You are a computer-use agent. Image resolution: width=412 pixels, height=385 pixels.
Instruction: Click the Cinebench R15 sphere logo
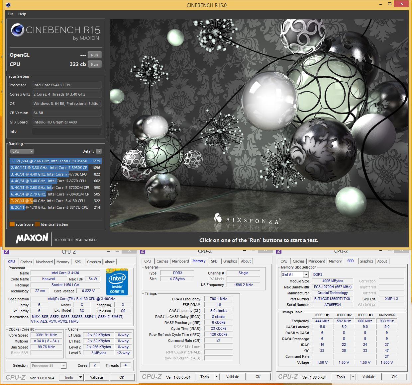click(x=17, y=30)
